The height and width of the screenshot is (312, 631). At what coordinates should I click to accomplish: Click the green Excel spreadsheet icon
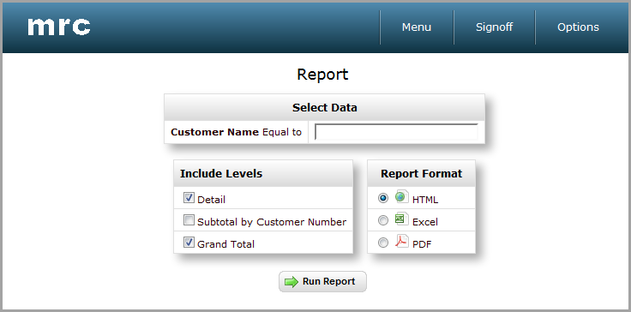point(401,219)
